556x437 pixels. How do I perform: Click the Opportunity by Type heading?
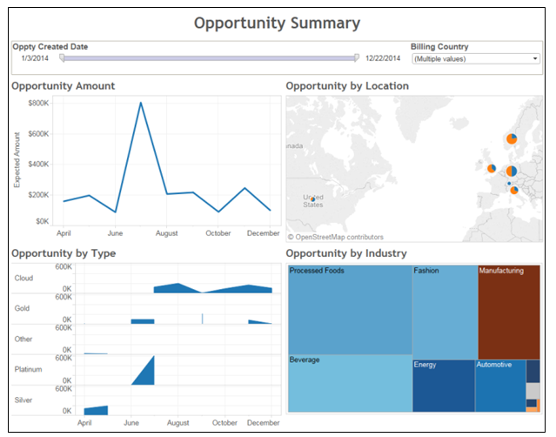pyautogui.click(x=64, y=253)
